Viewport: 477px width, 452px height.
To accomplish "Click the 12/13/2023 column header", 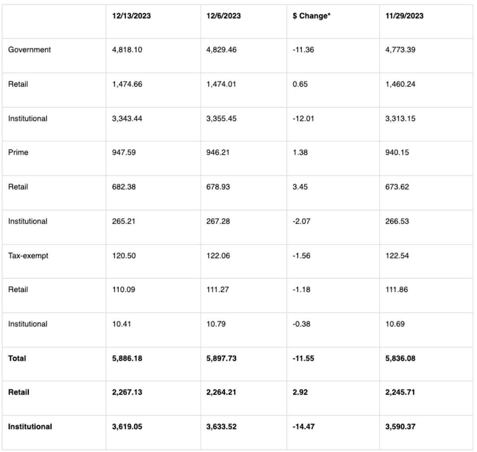I will (131, 16).
